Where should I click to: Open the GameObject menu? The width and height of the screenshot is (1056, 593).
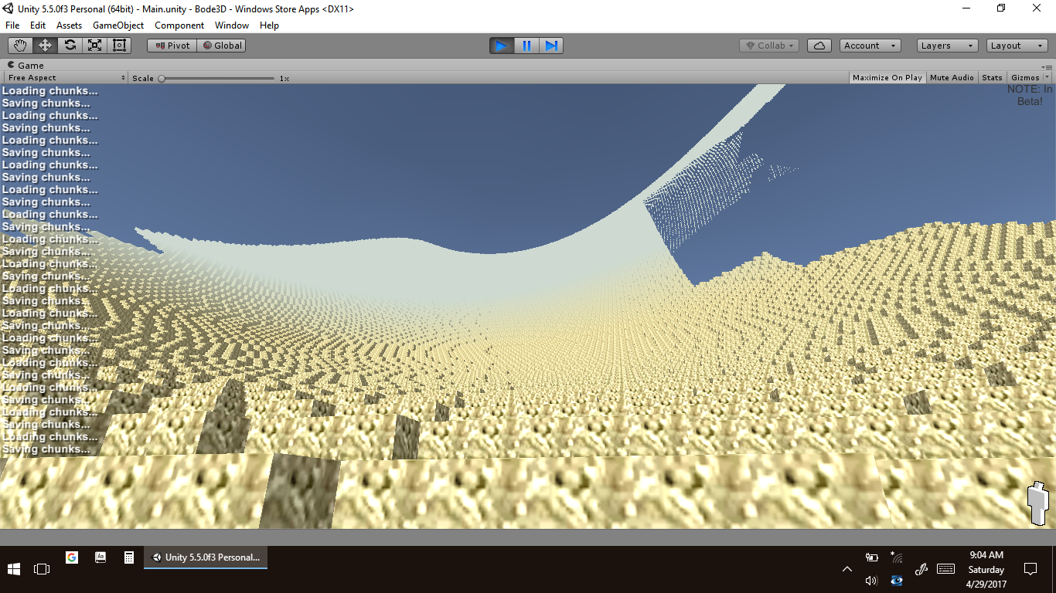(x=118, y=25)
